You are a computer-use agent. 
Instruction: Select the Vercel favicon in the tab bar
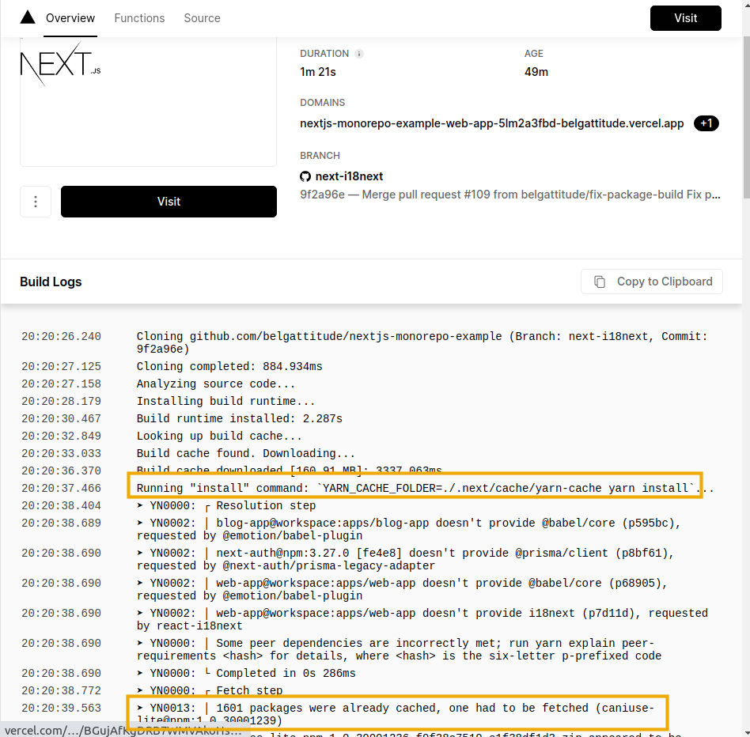(27, 17)
